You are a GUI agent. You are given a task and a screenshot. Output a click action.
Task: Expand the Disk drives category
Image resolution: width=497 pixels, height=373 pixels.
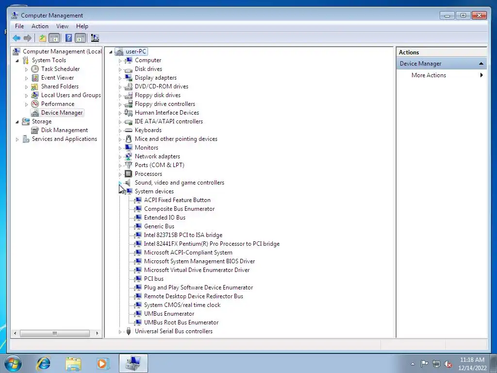120,69
